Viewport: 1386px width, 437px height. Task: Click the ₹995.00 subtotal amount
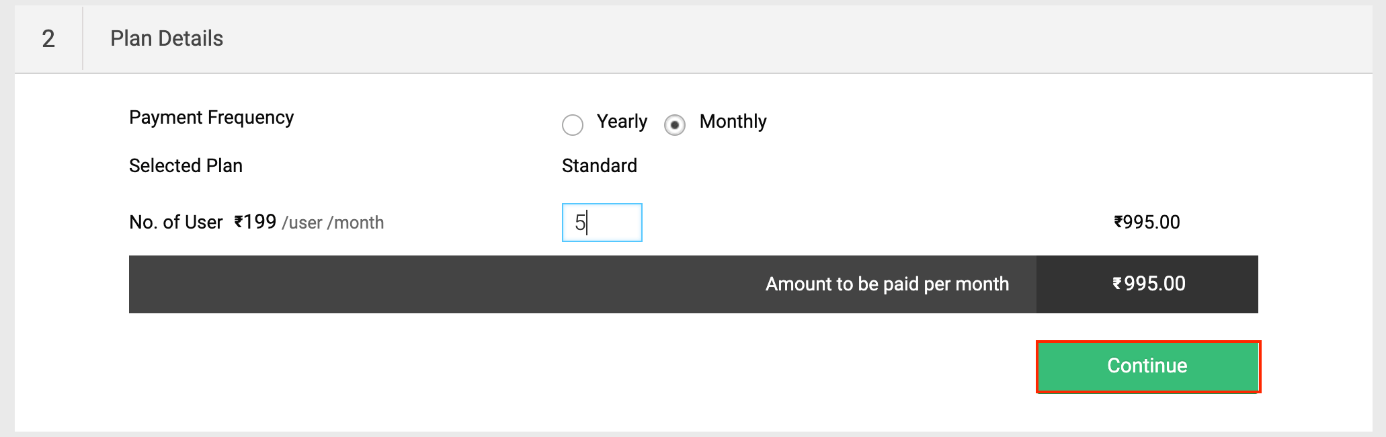(x=1146, y=222)
